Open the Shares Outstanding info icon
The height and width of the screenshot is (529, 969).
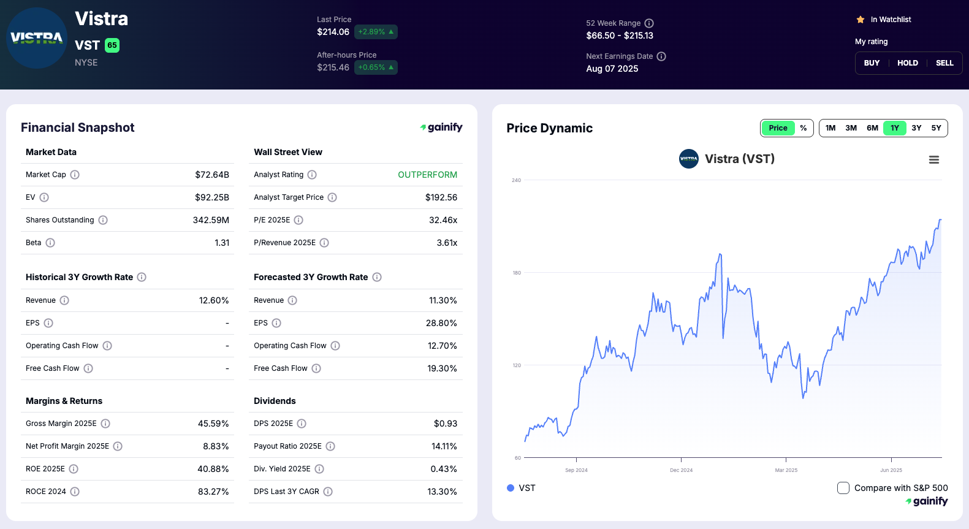[103, 220]
